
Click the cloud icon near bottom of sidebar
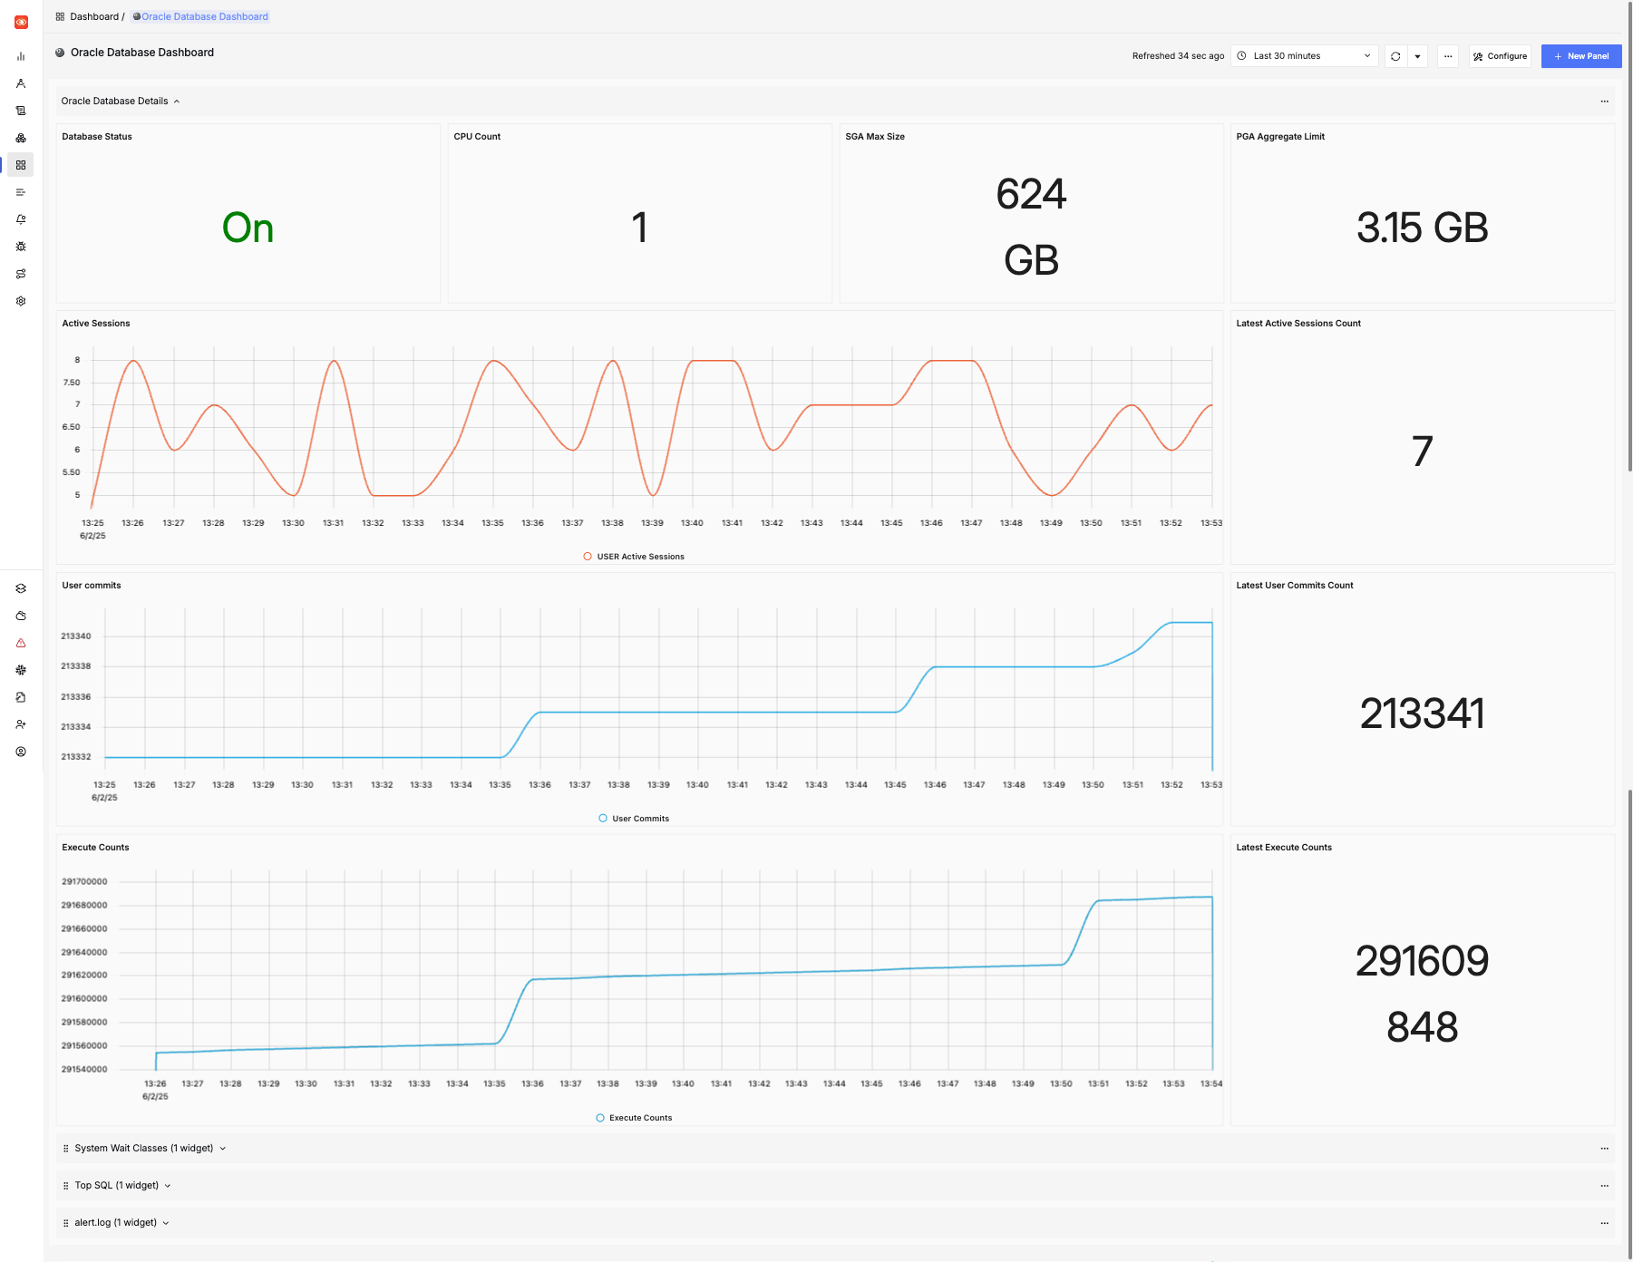point(21,616)
